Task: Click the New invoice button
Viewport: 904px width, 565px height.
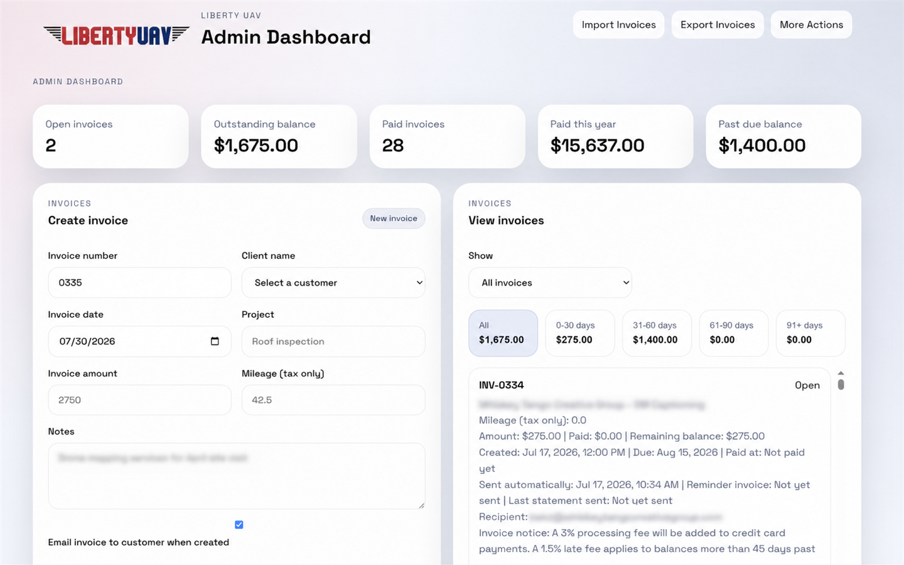Action: click(x=394, y=218)
